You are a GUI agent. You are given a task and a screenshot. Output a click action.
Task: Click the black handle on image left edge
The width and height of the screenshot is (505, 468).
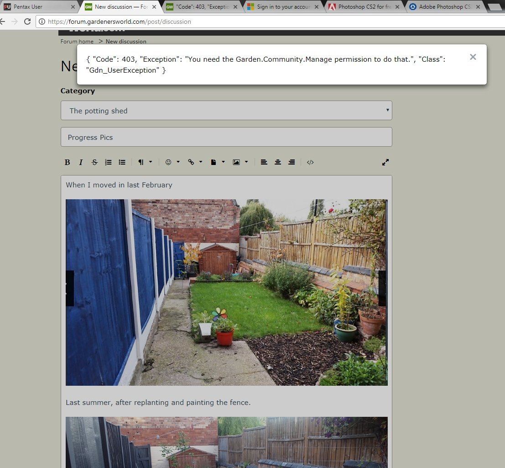point(69,288)
